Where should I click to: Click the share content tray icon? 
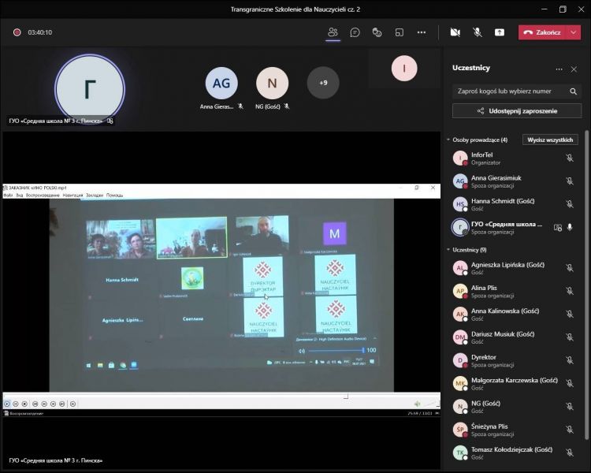click(500, 32)
